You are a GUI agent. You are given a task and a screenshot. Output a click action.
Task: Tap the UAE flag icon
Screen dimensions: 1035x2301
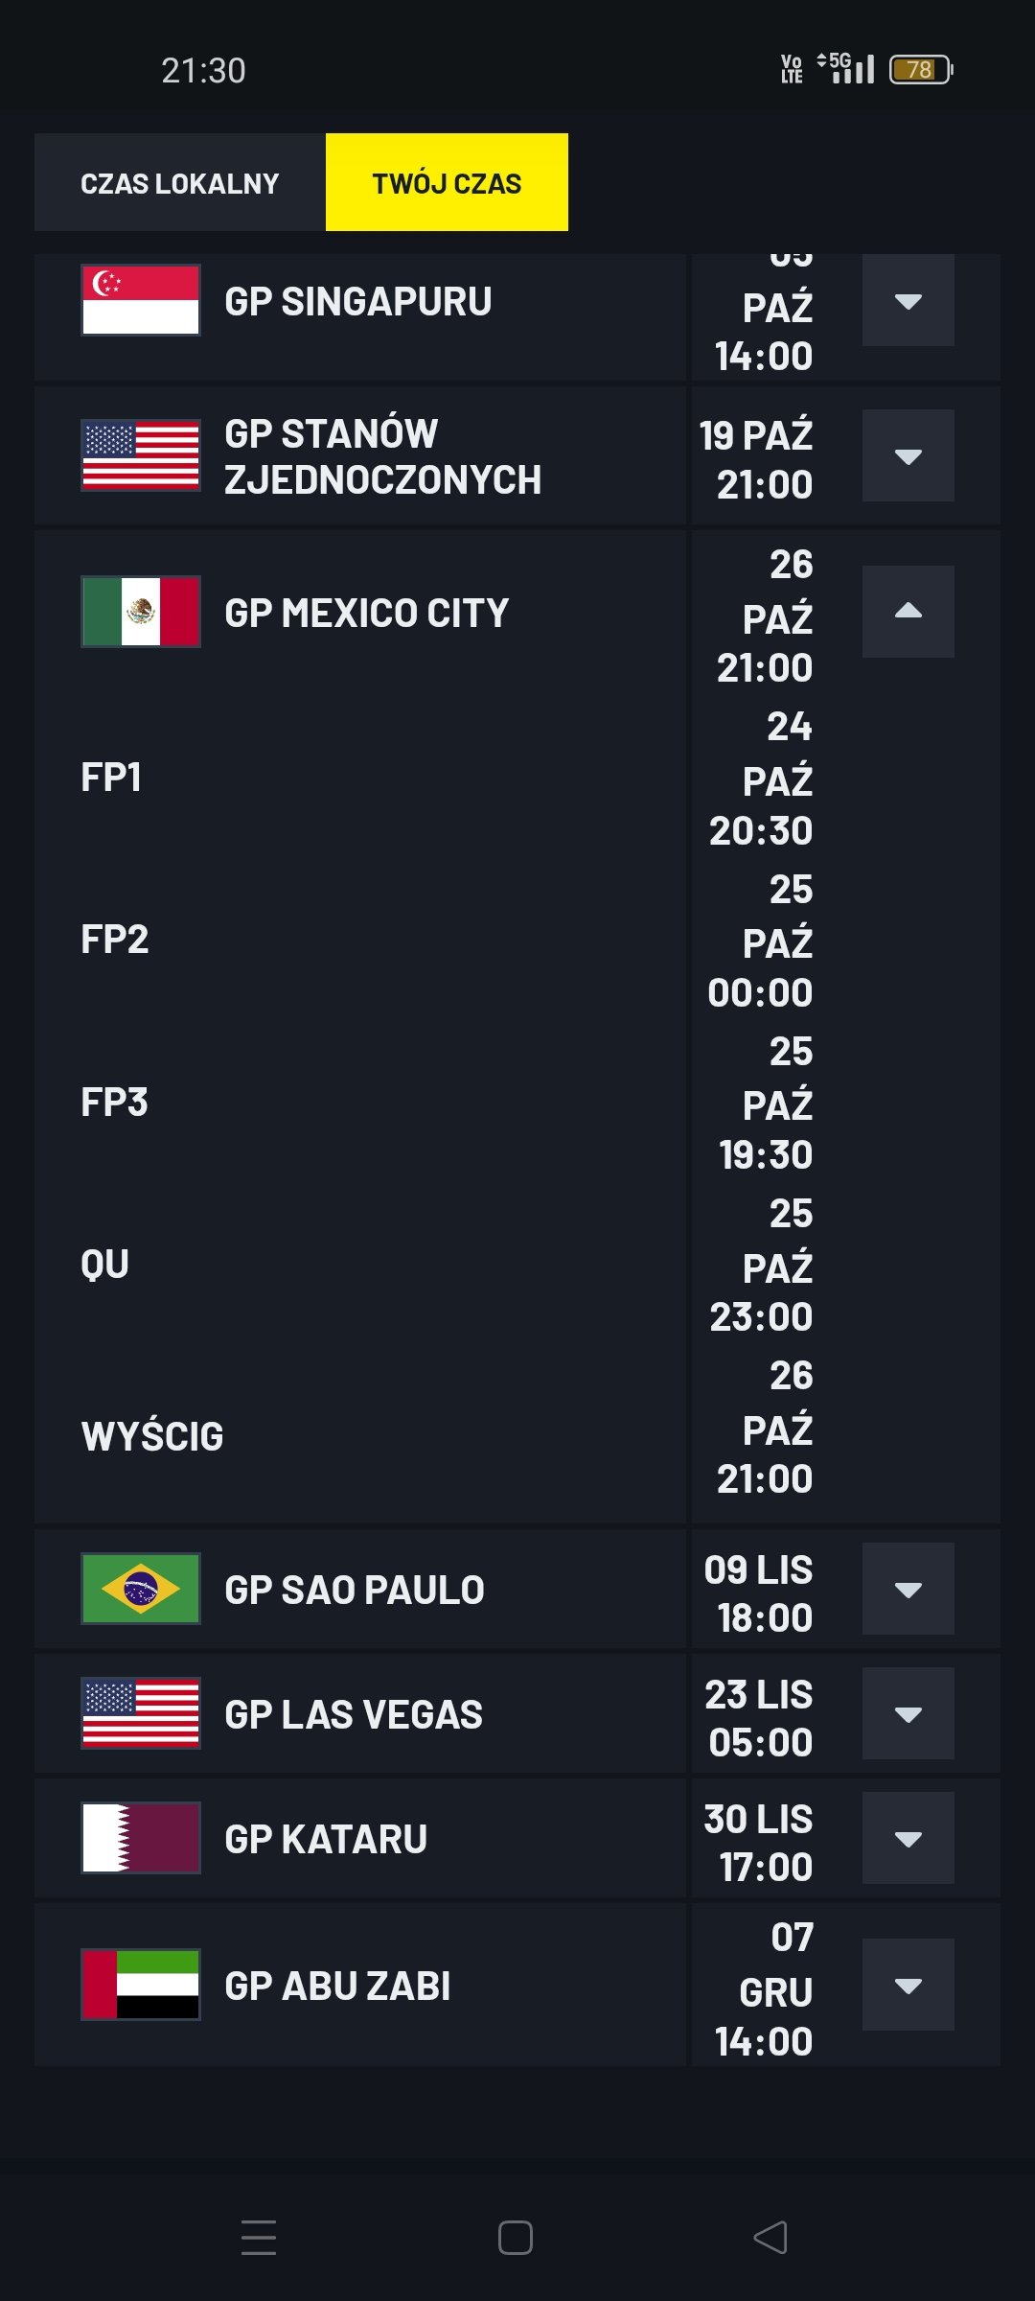[x=141, y=1985]
